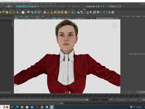Click the view cube in viewport
This screenshot has height=109, width=145.
114,25
